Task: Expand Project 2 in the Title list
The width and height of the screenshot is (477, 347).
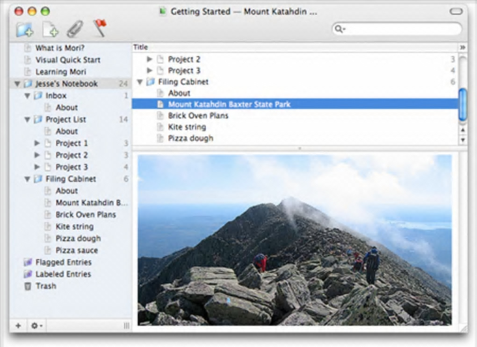Action: pyautogui.click(x=149, y=59)
